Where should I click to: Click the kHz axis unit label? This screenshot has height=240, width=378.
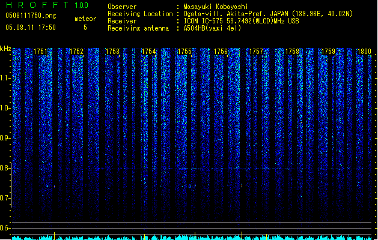coord(5,49)
